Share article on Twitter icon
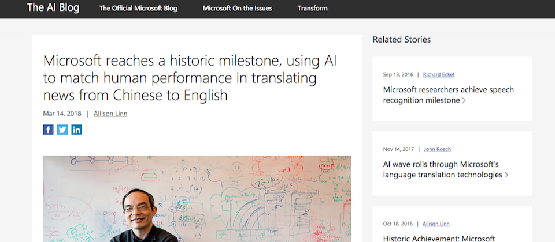Viewport: 555px width, 242px height. coord(62,130)
